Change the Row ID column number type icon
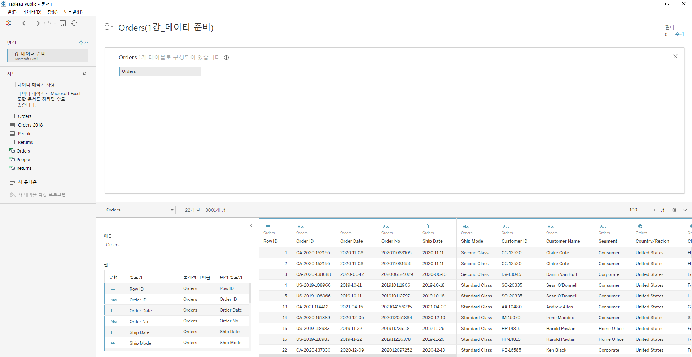The height and width of the screenshot is (357, 692). tap(268, 226)
